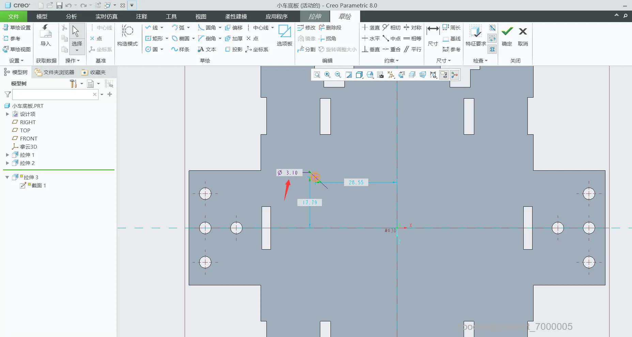Click the Save icon in quick access toolbar
Viewport: 632px width, 337px height.
pos(59,5)
